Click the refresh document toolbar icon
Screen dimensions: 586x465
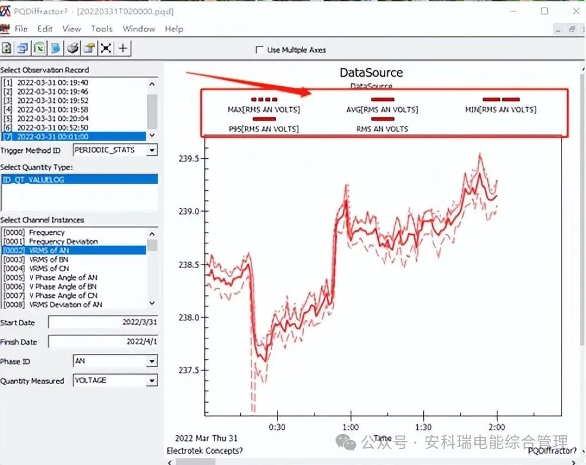click(7, 48)
